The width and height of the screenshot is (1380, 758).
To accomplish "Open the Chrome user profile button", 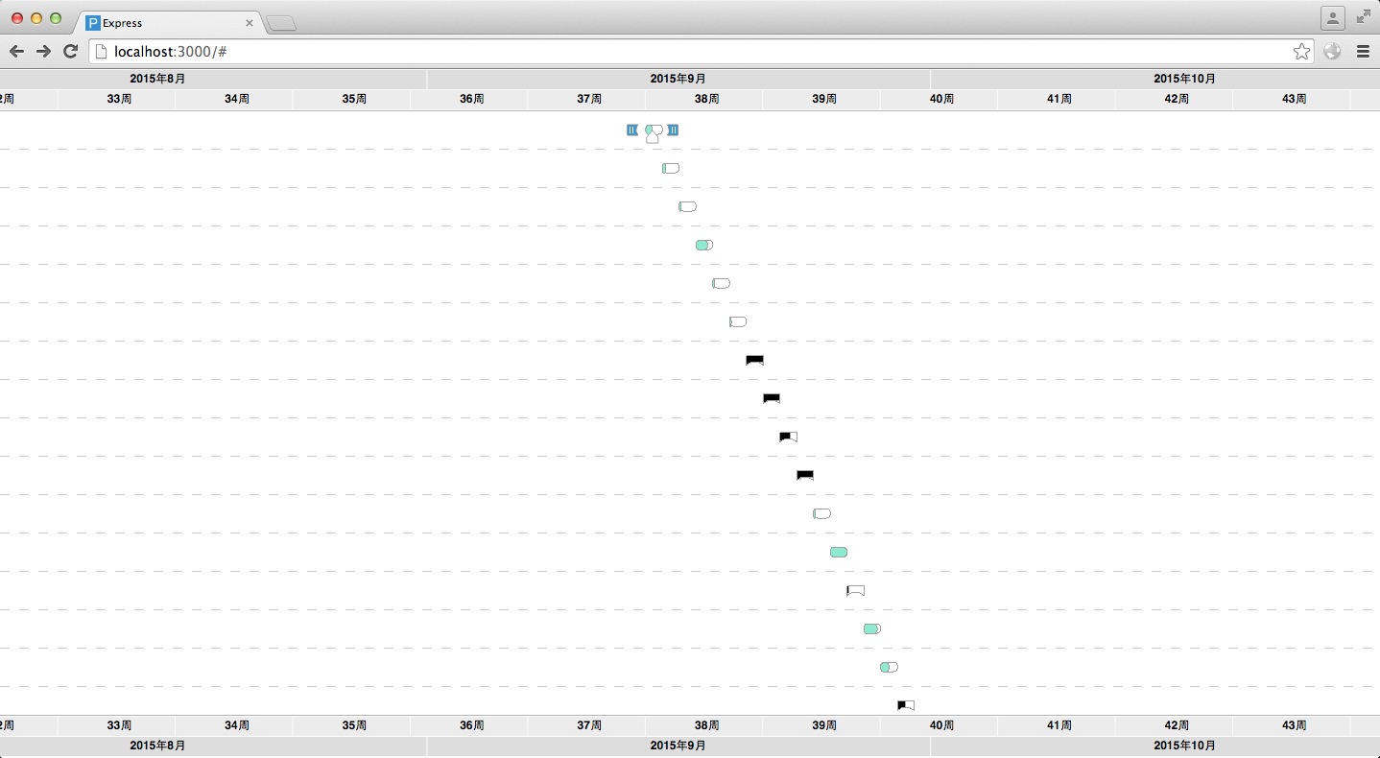I will [1333, 17].
